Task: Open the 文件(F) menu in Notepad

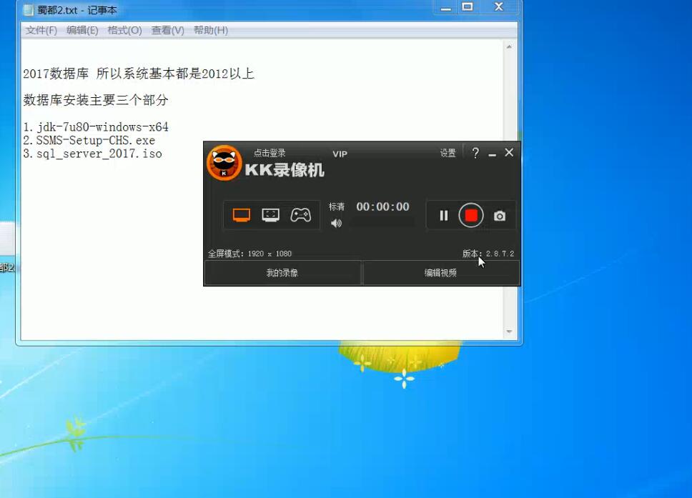Action: tap(41, 30)
